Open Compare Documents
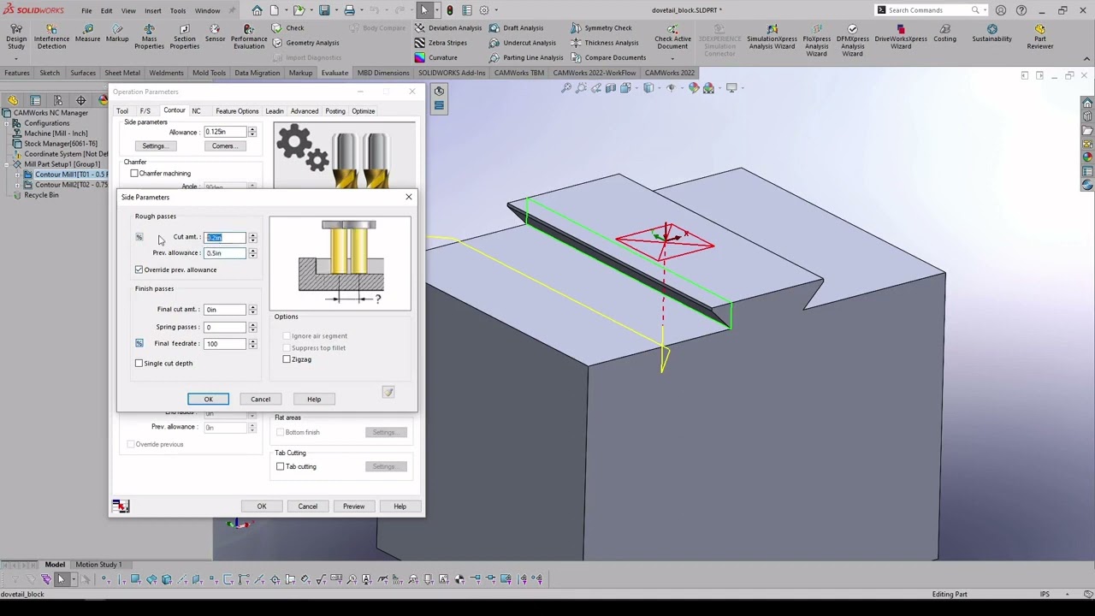 pyautogui.click(x=608, y=57)
